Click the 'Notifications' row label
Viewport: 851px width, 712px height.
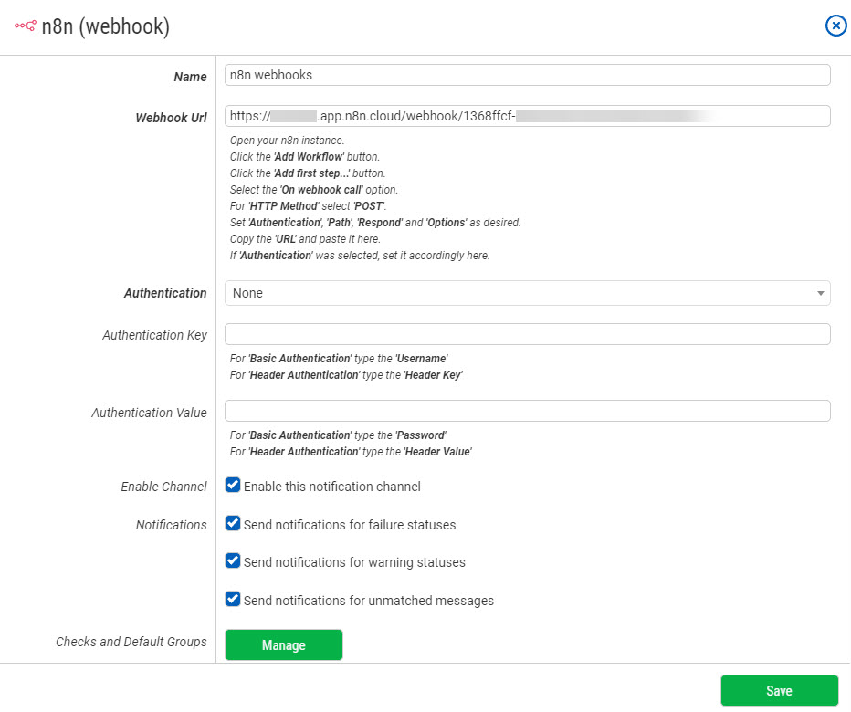click(x=171, y=525)
